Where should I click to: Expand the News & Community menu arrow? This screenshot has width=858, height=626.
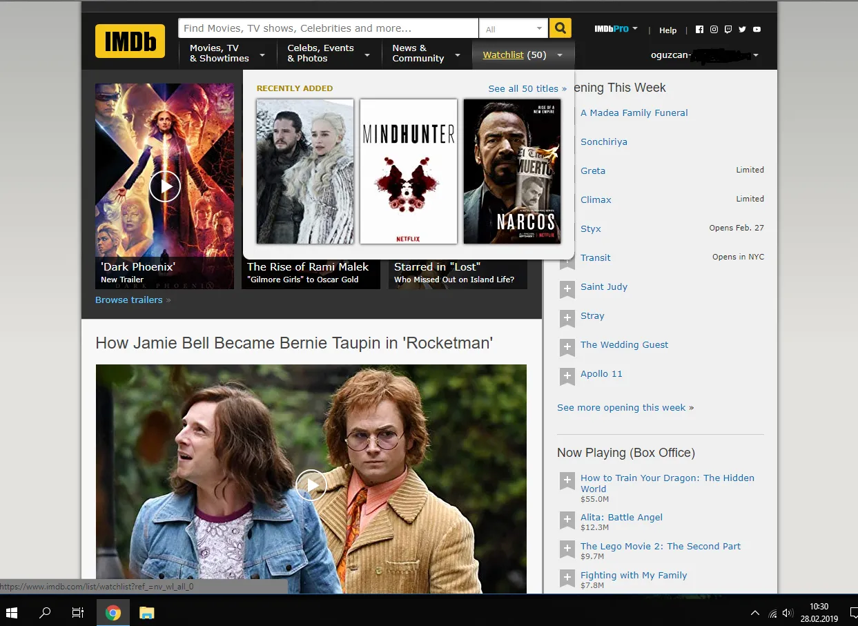pyautogui.click(x=458, y=55)
